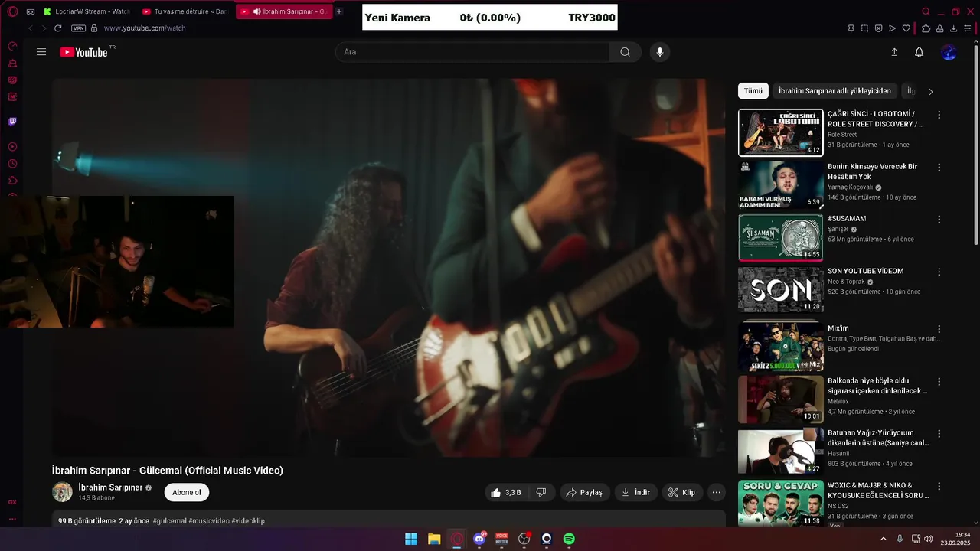Dislike the video with thumbs down
This screenshot has height=551, width=980.
click(541, 493)
